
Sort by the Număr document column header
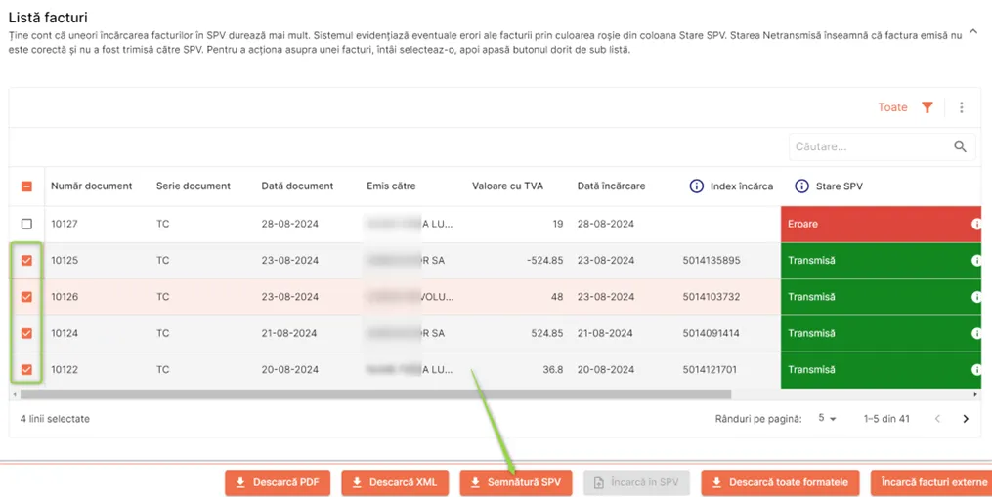pos(91,186)
